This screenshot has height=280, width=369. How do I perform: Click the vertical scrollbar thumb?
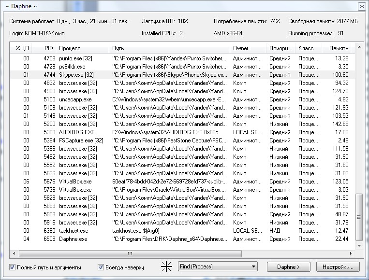pos(359,217)
